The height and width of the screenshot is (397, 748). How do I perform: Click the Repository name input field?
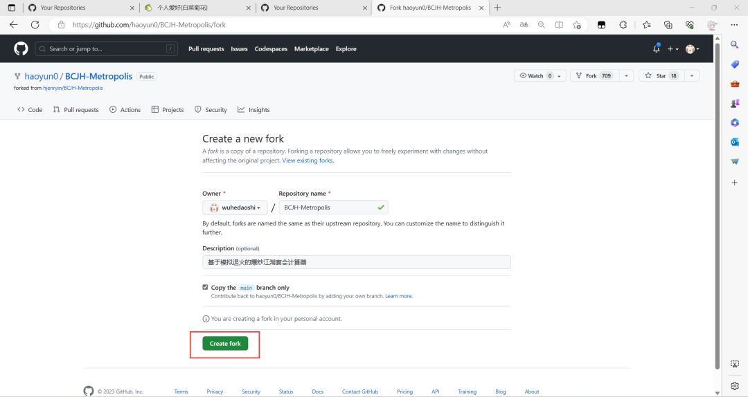[x=333, y=207]
